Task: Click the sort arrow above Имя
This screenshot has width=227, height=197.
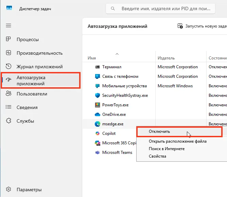Action: coord(117,54)
